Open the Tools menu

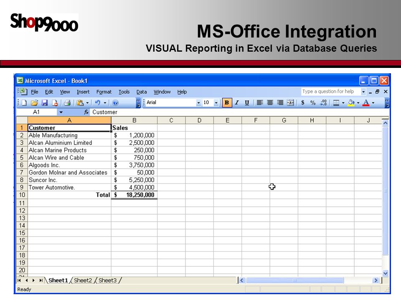click(124, 92)
